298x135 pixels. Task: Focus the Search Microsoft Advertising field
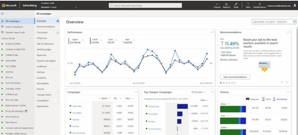pos(145,5)
